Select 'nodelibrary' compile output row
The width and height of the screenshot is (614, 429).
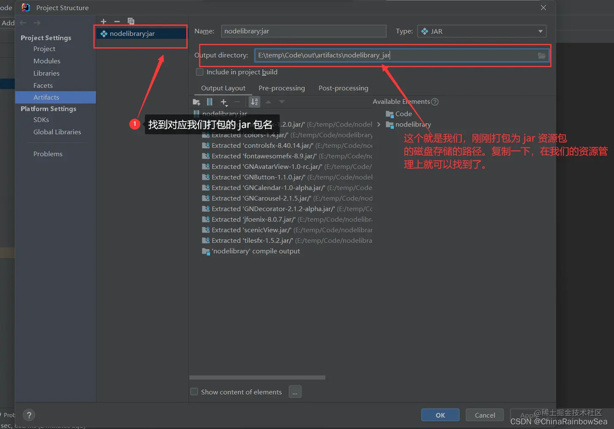[x=251, y=251]
